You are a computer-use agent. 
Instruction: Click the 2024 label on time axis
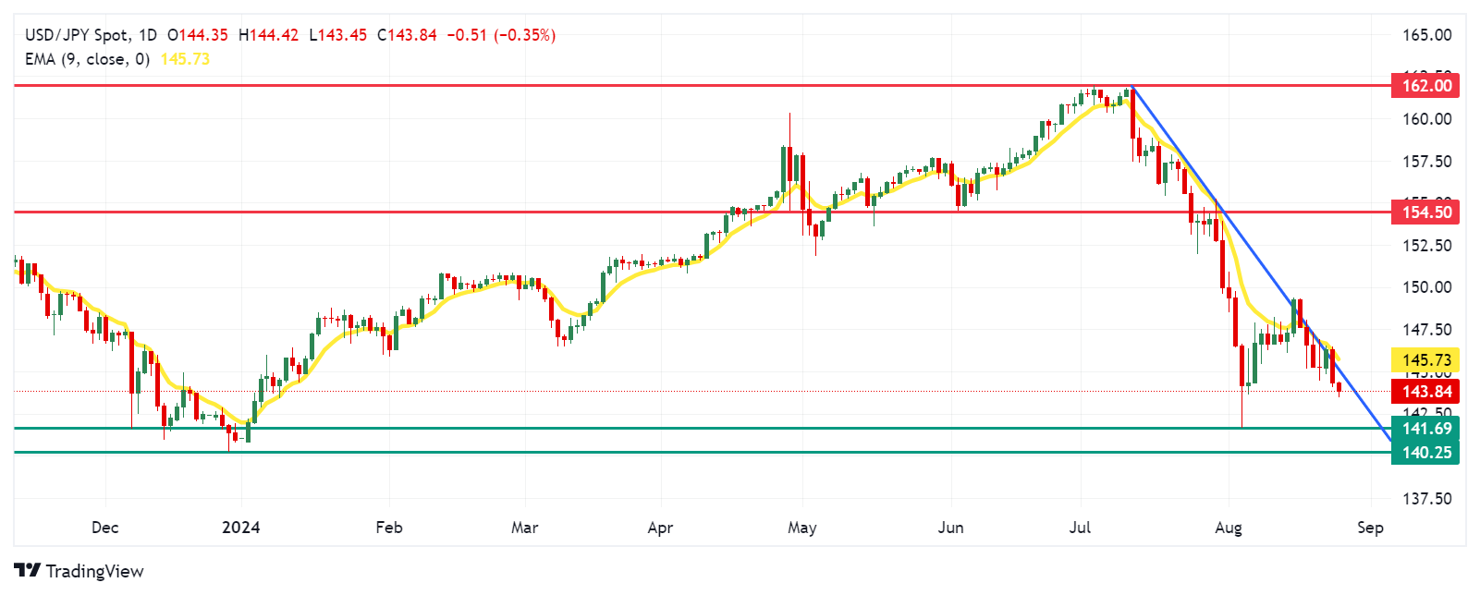click(241, 528)
